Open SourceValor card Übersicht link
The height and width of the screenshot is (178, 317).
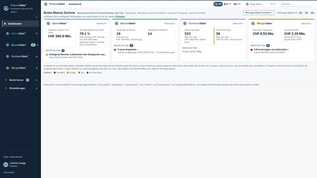pyautogui.click(x=170, y=23)
